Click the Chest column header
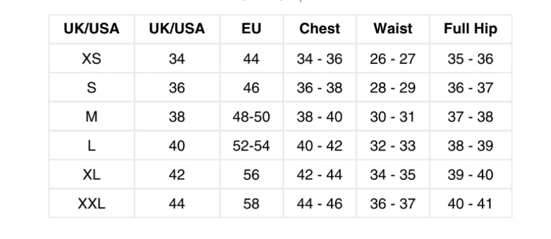This screenshot has width=551, height=239. pyautogui.click(x=319, y=29)
